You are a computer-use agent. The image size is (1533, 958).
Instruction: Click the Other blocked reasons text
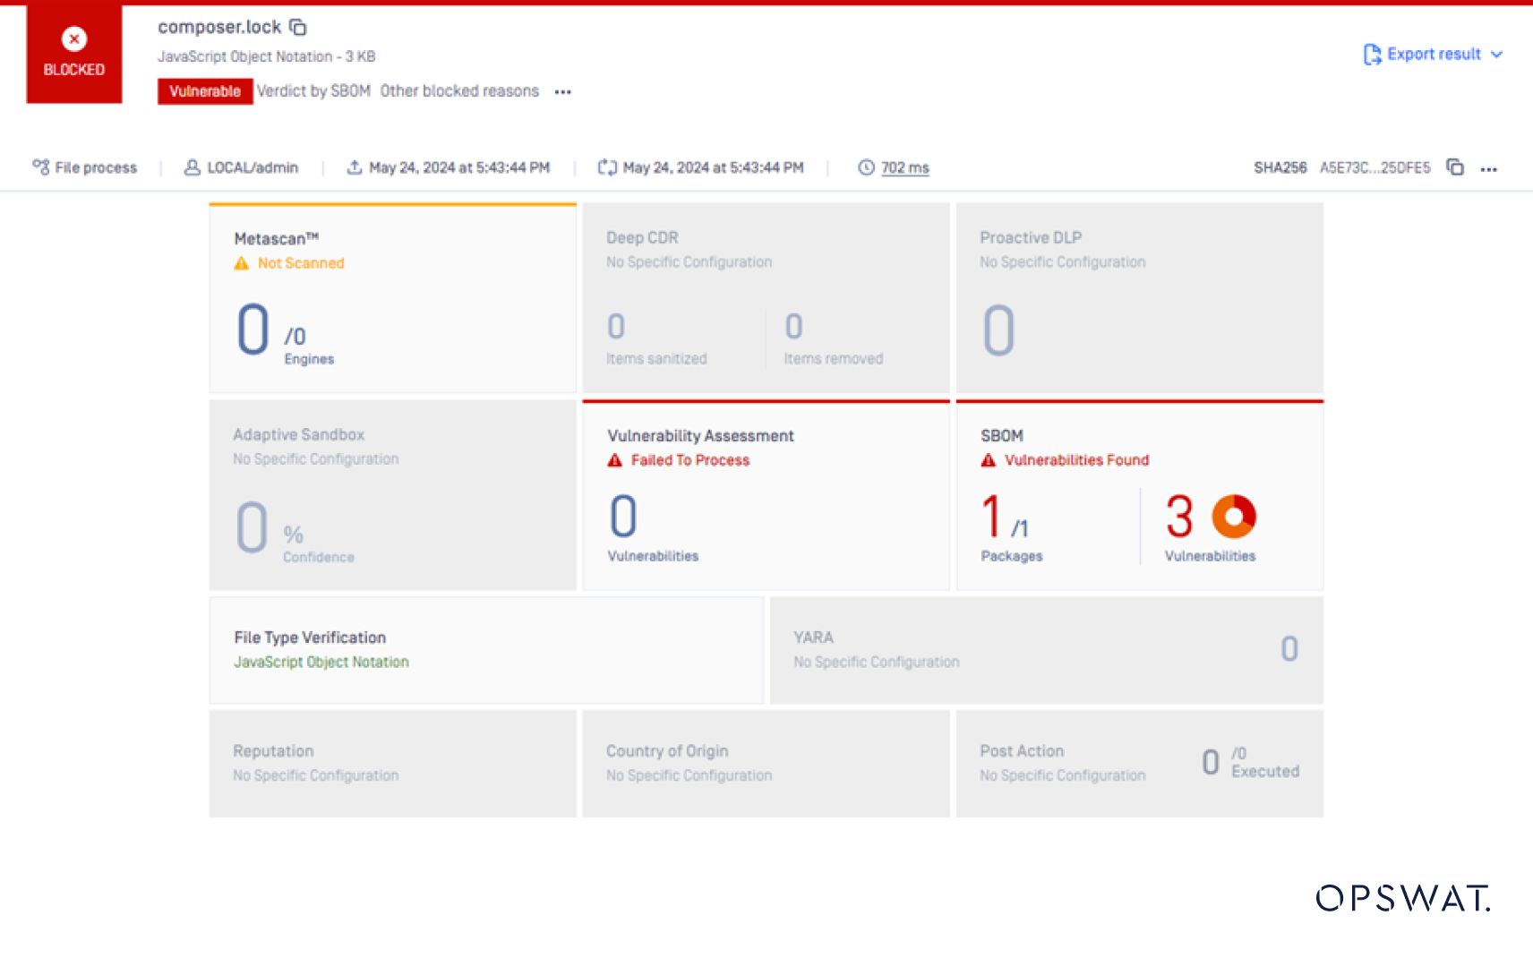[x=459, y=91]
